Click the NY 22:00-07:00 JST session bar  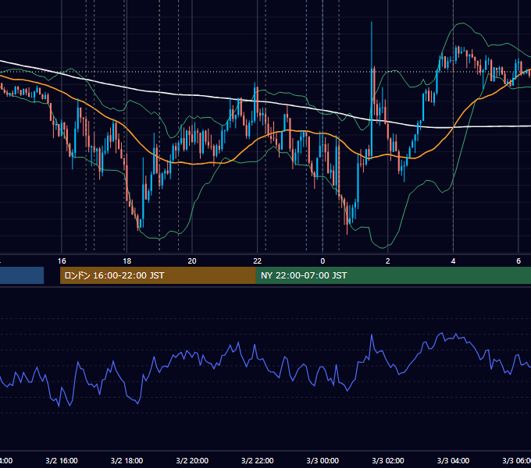[x=393, y=275]
